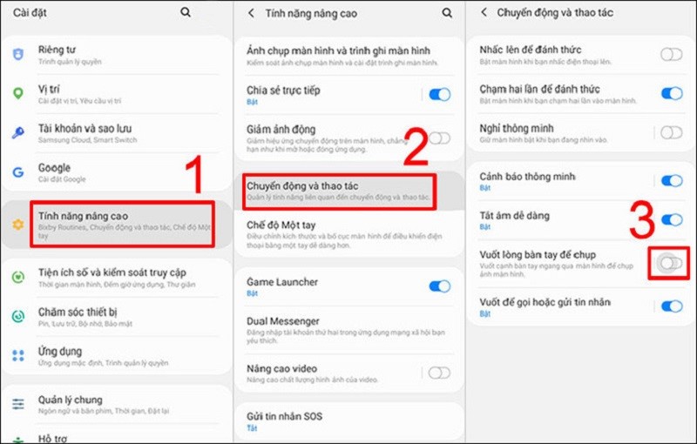Click the Chăm sóc thiết bị icon

pos(17,316)
